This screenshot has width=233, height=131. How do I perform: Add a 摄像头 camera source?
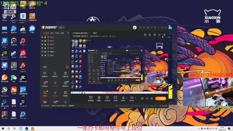pos(99,99)
